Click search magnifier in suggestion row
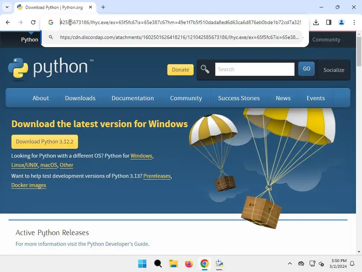The height and width of the screenshot is (272, 362). click(x=51, y=37)
